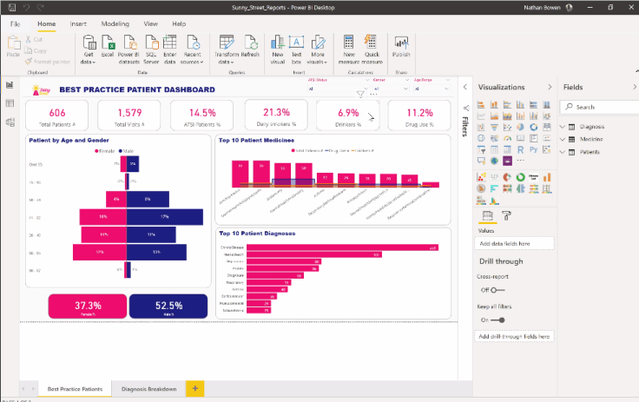Add a new report page
This screenshot has height=402, width=639.
click(x=194, y=388)
